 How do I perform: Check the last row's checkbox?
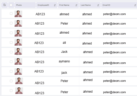tap(11, 91)
